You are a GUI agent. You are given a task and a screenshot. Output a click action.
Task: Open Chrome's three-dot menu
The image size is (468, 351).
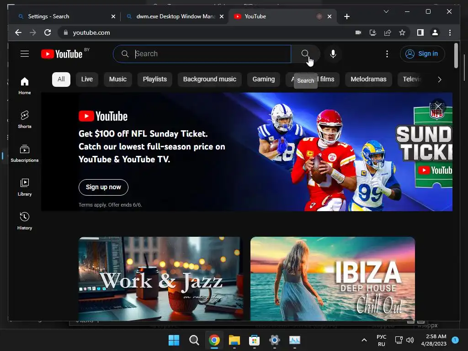450,32
